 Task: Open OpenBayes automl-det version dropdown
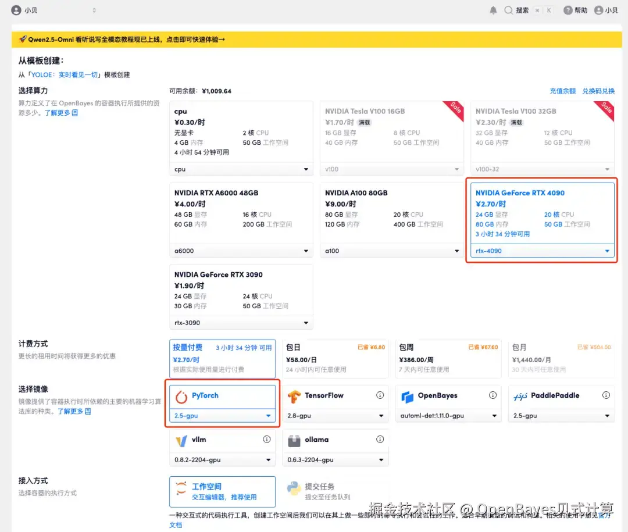click(448, 415)
